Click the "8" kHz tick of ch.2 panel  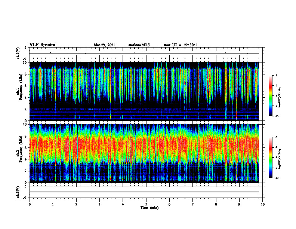click(26, 136)
